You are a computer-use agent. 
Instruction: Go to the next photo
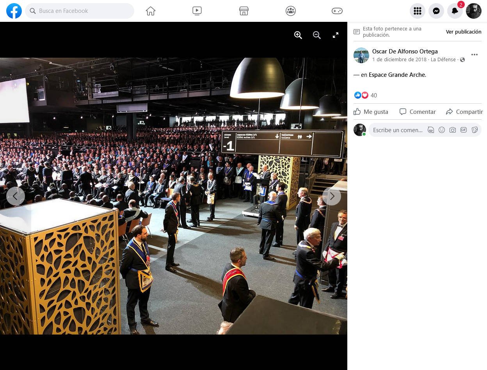point(332,196)
